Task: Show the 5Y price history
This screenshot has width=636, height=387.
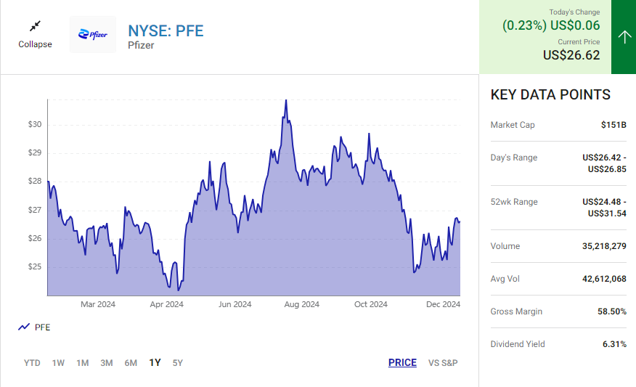Action: pos(178,362)
